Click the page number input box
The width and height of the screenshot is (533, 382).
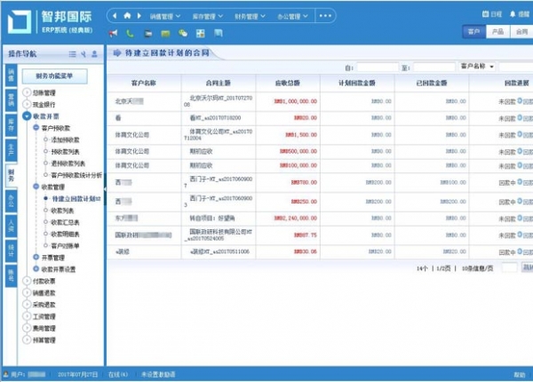(x=510, y=267)
